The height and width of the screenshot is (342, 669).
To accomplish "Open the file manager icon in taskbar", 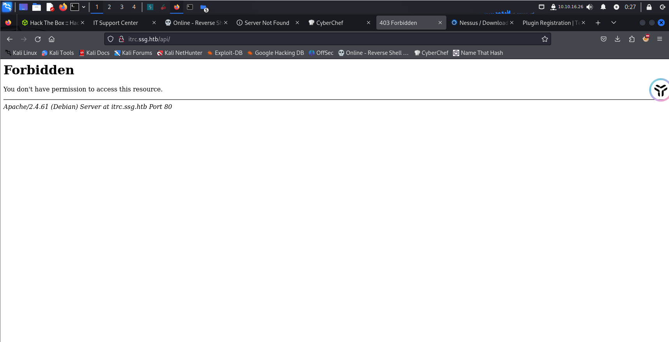I will tap(37, 7).
